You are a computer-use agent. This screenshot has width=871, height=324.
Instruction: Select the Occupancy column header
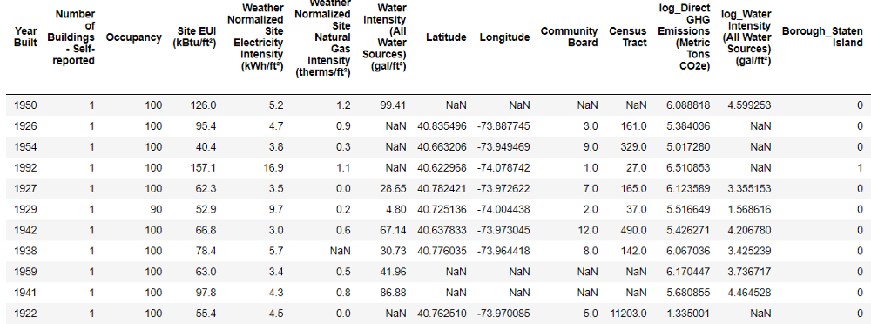134,37
